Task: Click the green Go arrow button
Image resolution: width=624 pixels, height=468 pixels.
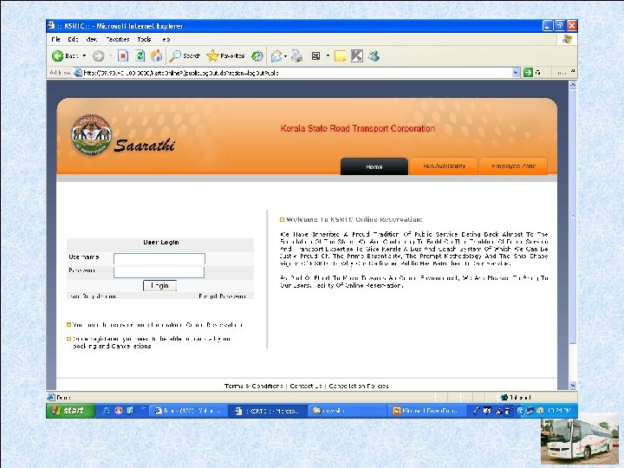Action: 528,73
